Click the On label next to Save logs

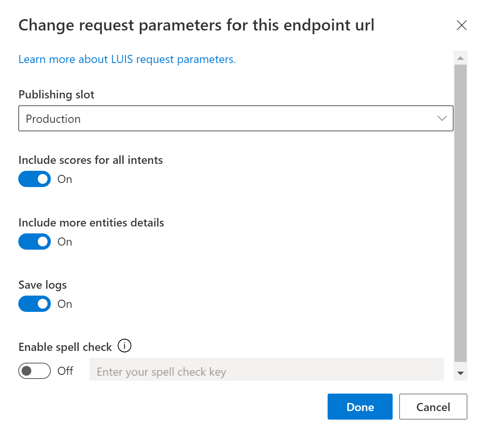[65, 304]
